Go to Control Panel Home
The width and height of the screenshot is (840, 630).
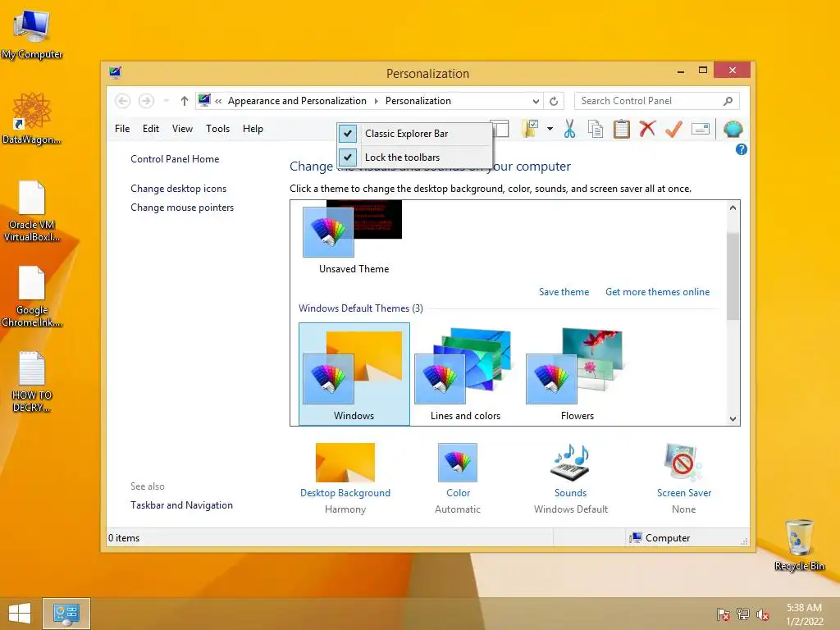click(175, 159)
